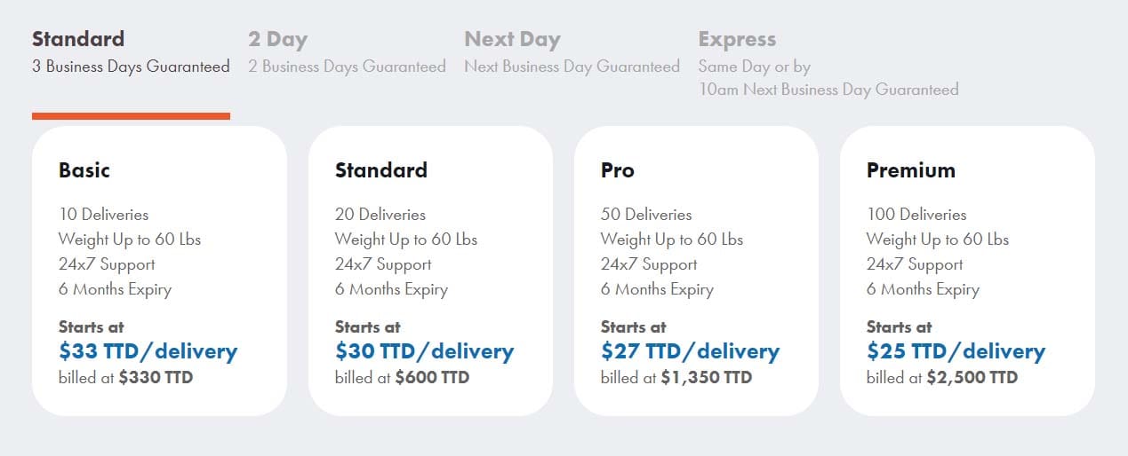Click the 50 Deliveries feature line
Image resolution: width=1128 pixels, height=456 pixels.
pos(646,215)
